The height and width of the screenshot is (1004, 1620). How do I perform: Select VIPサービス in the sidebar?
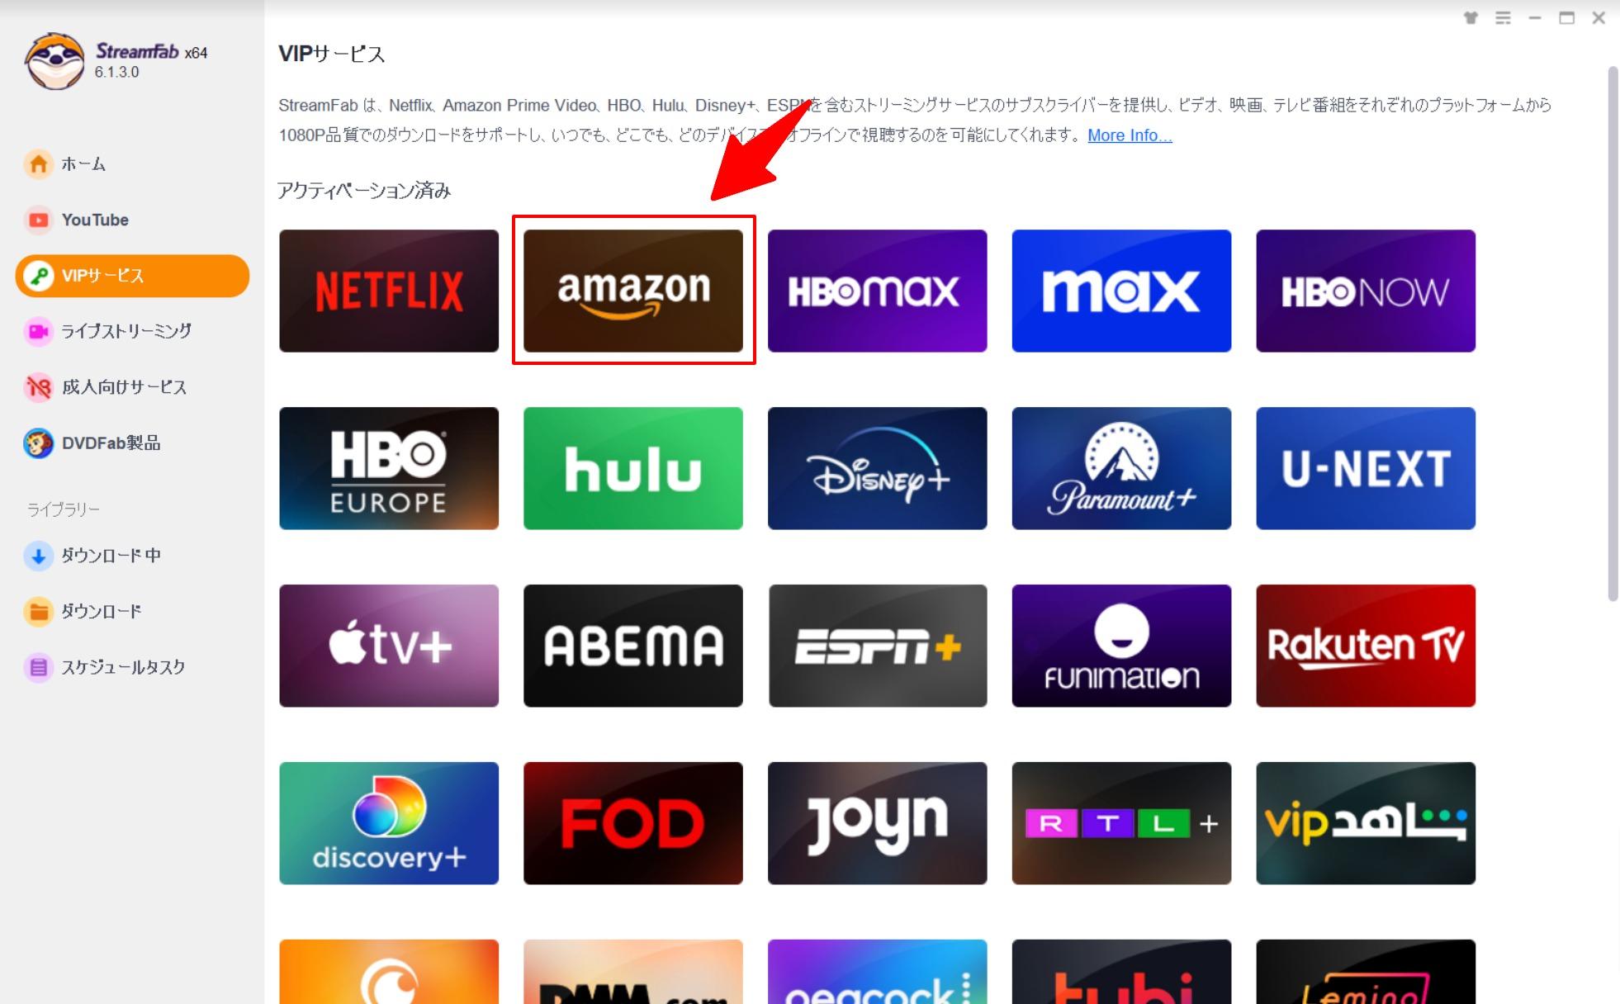[x=132, y=276]
